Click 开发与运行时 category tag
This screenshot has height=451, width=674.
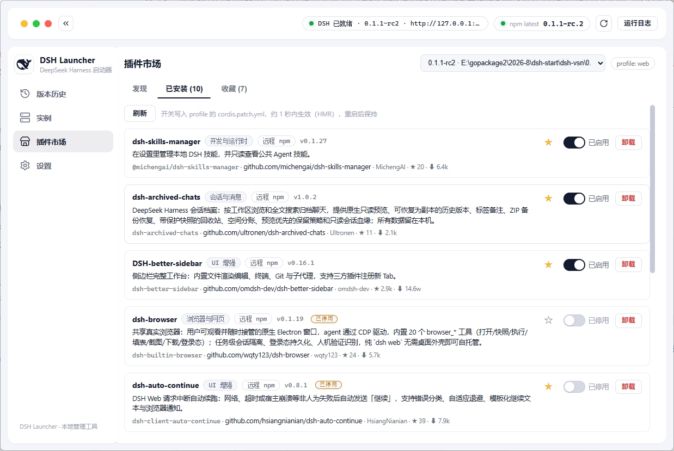click(229, 141)
